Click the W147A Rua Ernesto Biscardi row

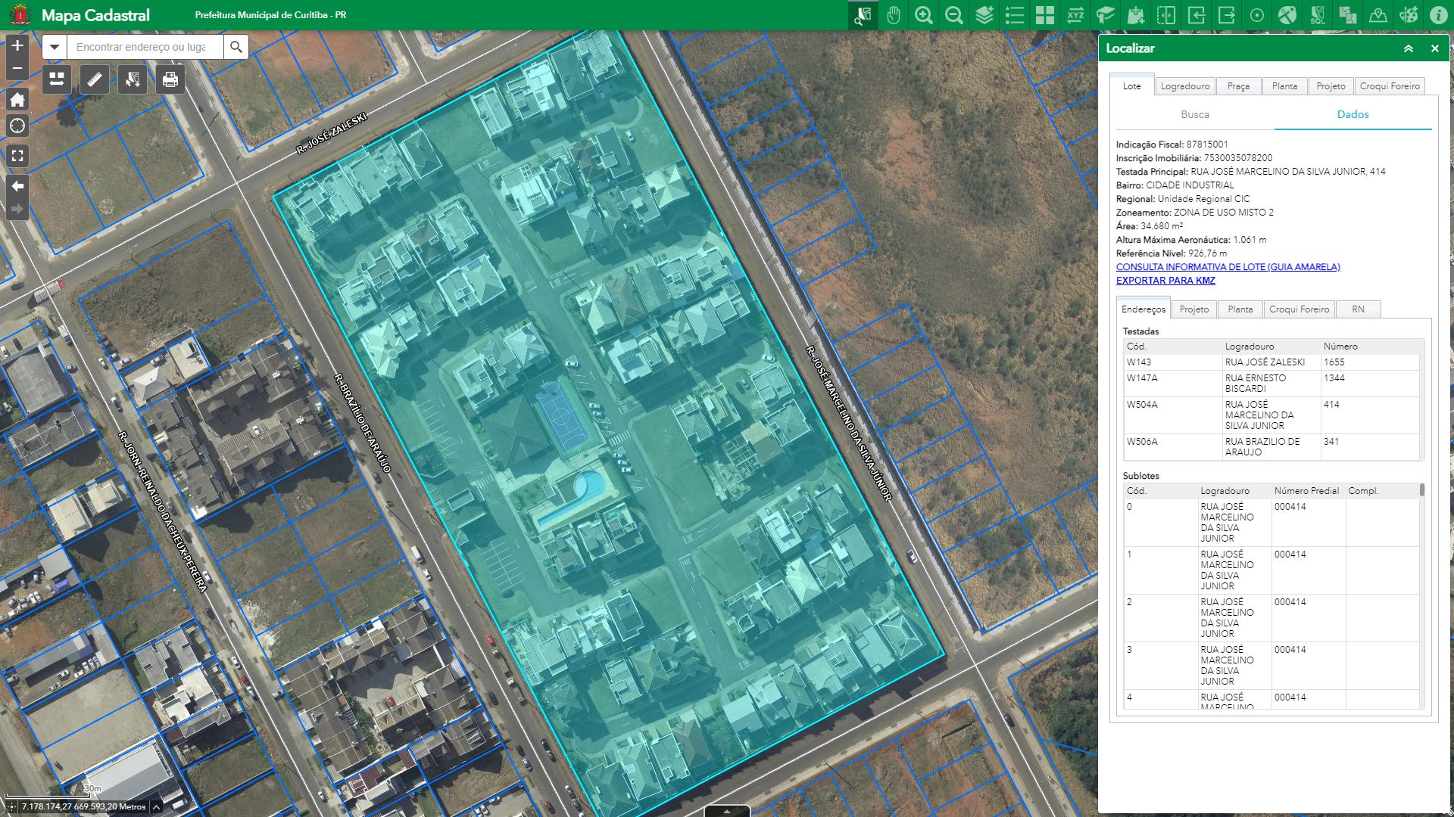coord(1271,384)
